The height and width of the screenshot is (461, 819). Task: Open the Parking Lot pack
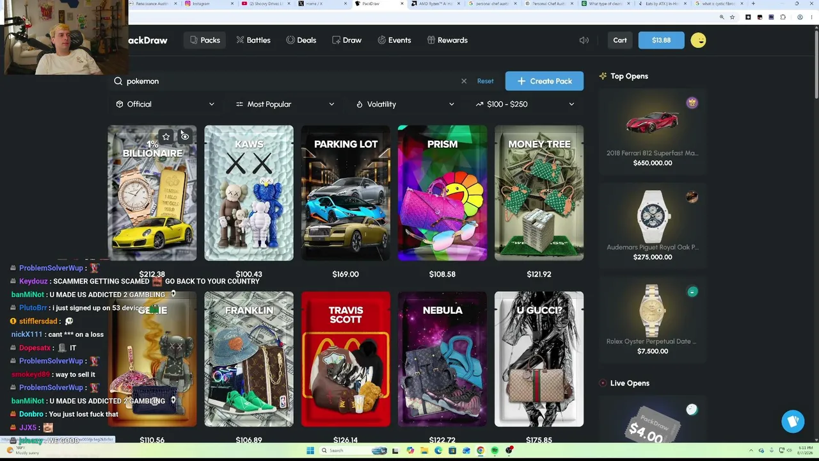pos(346,193)
